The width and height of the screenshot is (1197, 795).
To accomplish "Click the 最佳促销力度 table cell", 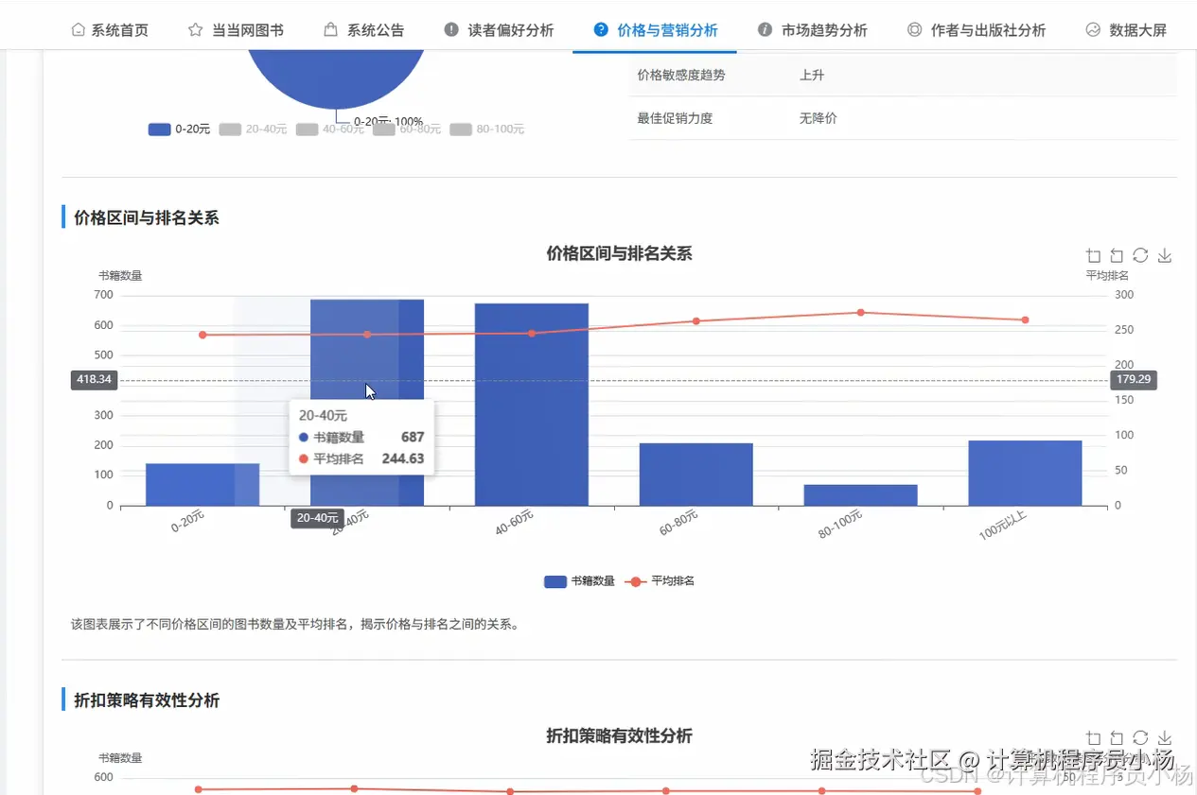I will [675, 118].
